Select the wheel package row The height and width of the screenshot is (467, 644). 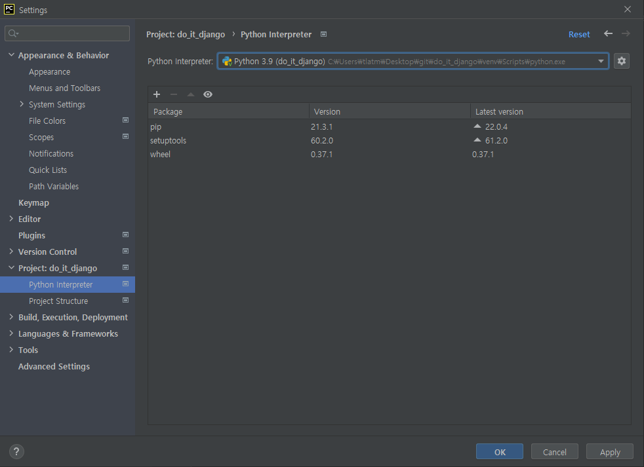tap(390, 155)
